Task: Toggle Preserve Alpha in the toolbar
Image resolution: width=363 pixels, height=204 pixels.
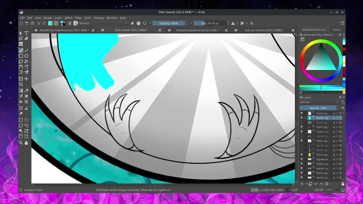Action: 138,23
